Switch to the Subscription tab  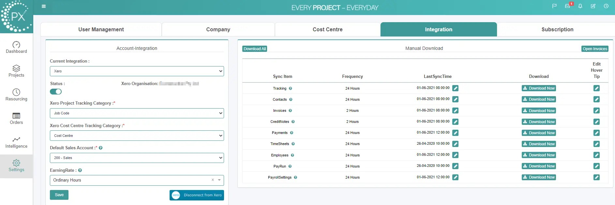(557, 29)
